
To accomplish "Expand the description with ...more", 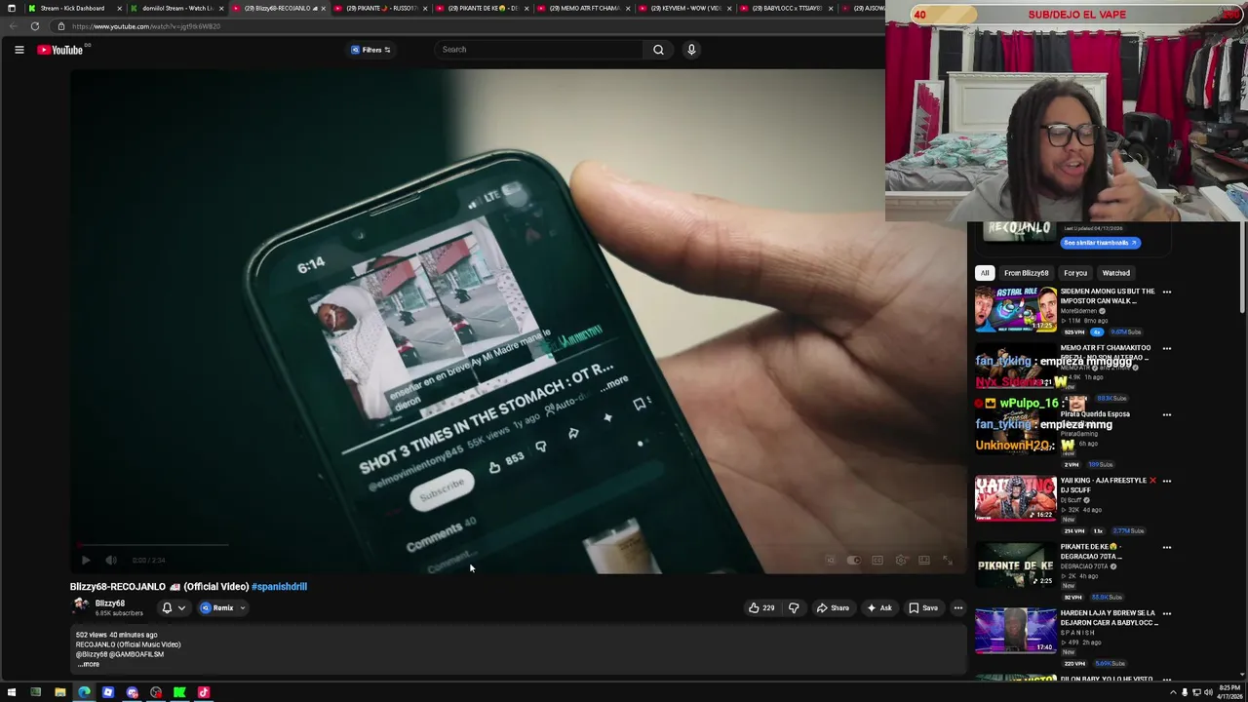I will pyautogui.click(x=89, y=664).
